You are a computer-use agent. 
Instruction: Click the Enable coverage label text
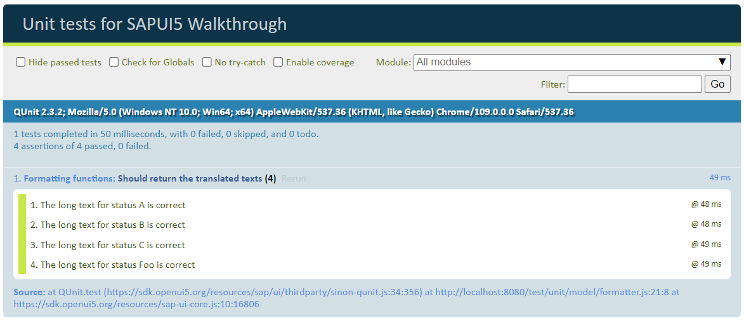pyautogui.click(x=320, y=62)
